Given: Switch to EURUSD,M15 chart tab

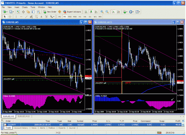Looking at the screenshot, I should point(24,116).
